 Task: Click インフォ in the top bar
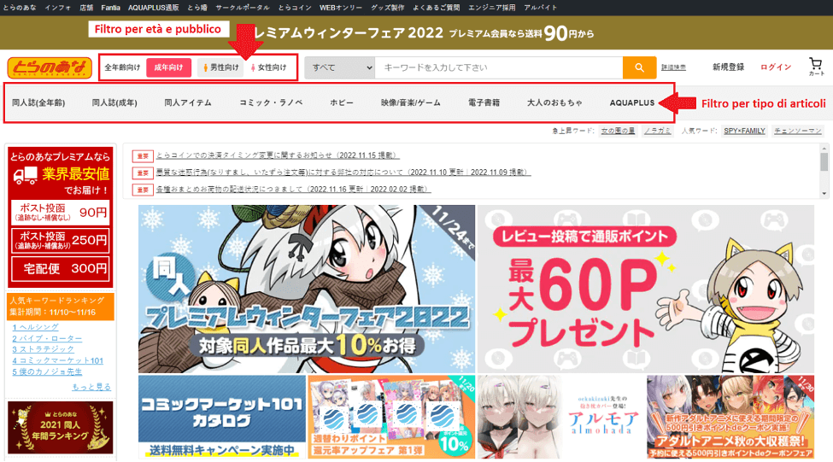click(x=58, y=8)
